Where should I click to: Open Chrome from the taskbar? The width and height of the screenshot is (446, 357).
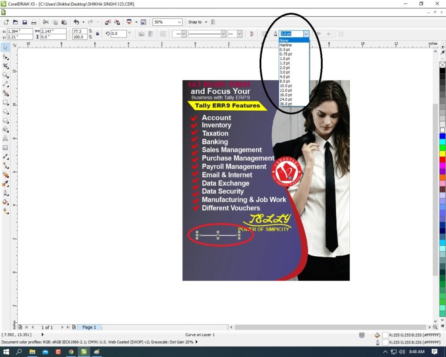(71, 352)
